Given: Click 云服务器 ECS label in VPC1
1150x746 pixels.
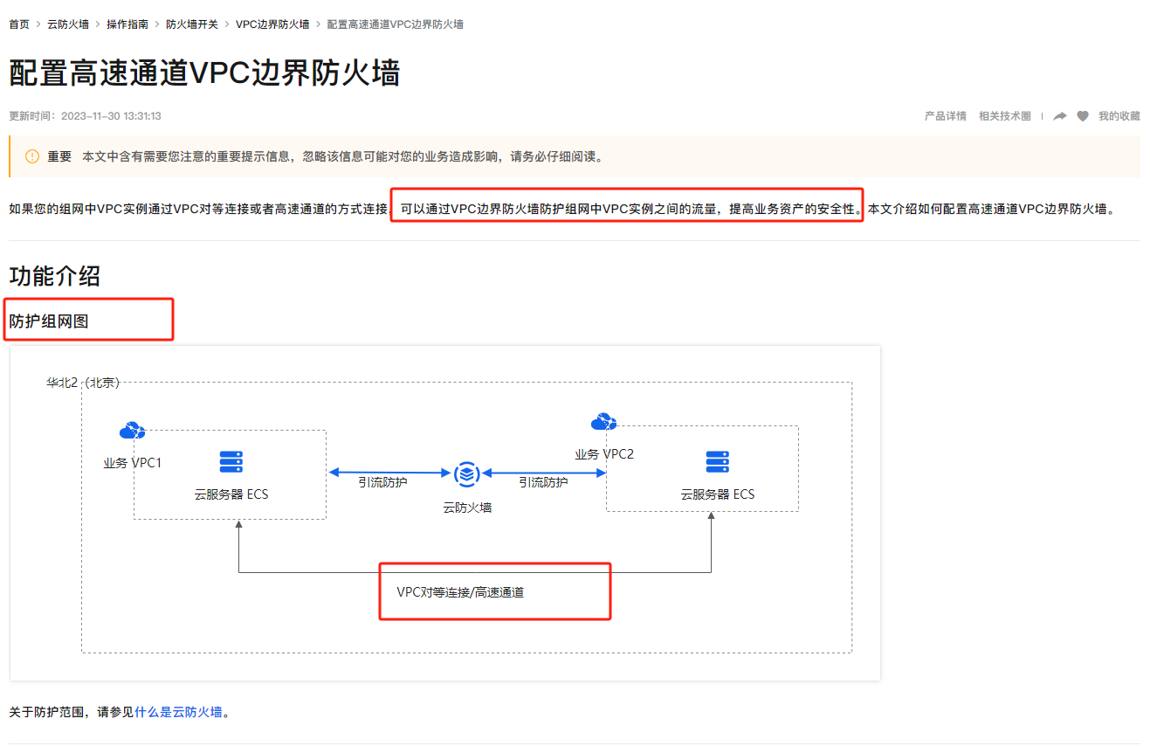Looking at the screenshot, I should pyautogui.click(x=231, y=494).
